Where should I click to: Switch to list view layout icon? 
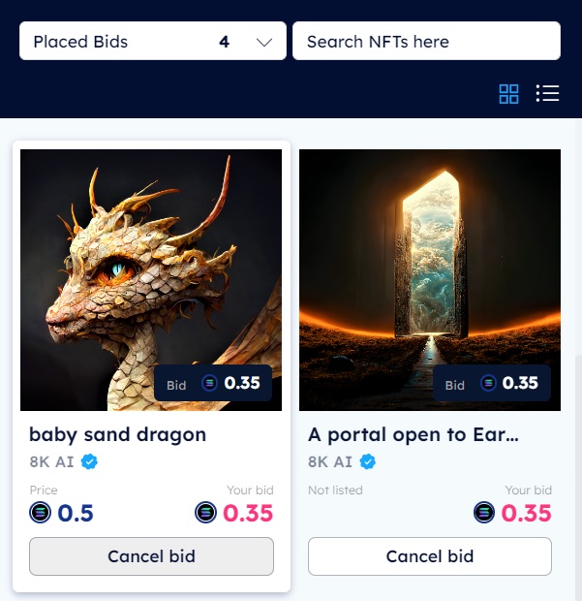pyautogui.click(x=547, y=93)
